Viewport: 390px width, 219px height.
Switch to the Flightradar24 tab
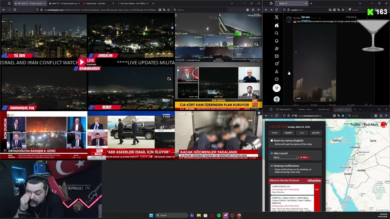pos(284,109)
